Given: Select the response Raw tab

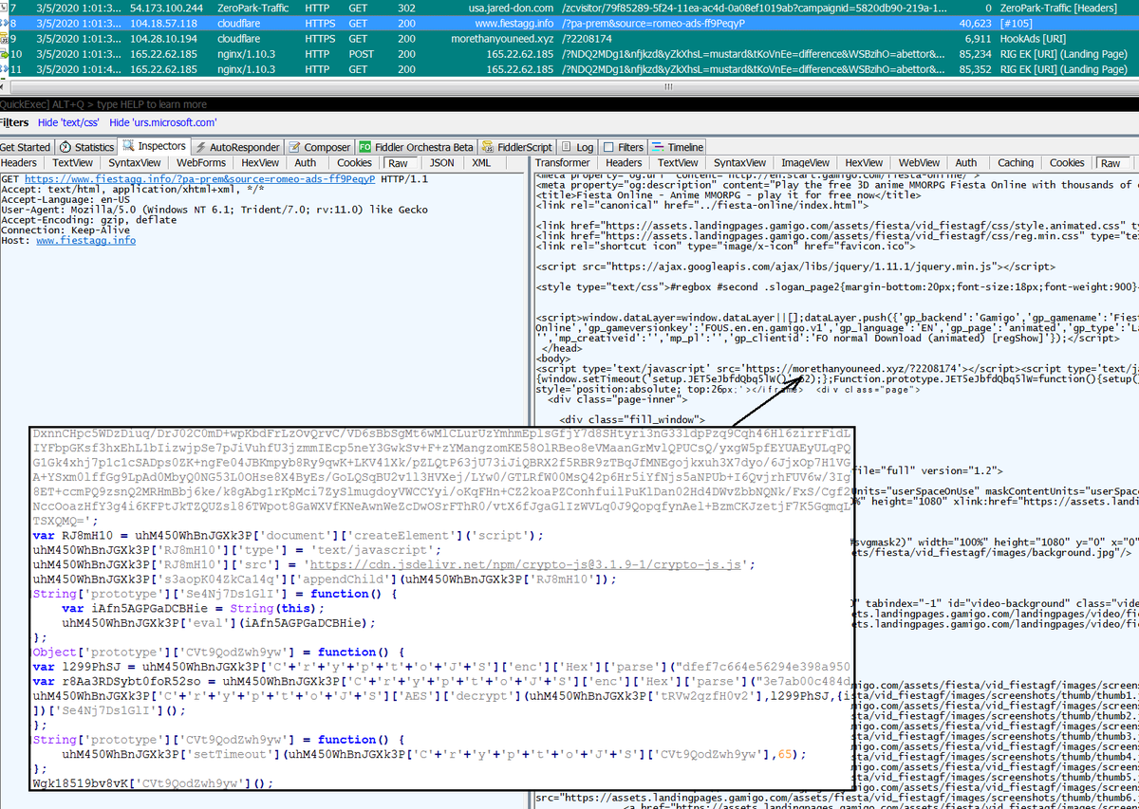Looking at the screenshot, I should tap(1111, 162).
